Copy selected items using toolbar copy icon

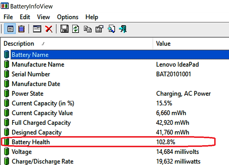tap(87, 29)
